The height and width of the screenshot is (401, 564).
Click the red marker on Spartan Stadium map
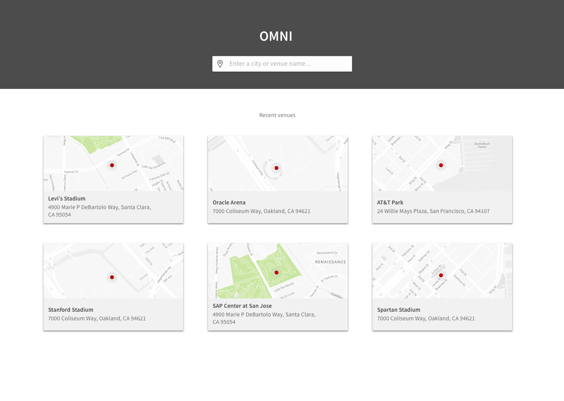coord(441,275)
